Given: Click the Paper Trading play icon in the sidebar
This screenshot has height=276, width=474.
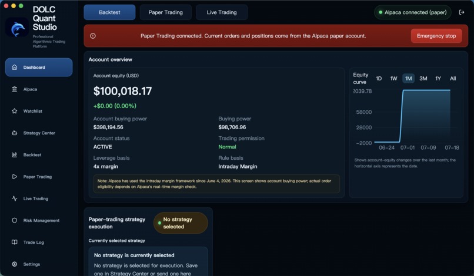Looking at the screenshot, I should pyautogui.click(x=14, y=177).
